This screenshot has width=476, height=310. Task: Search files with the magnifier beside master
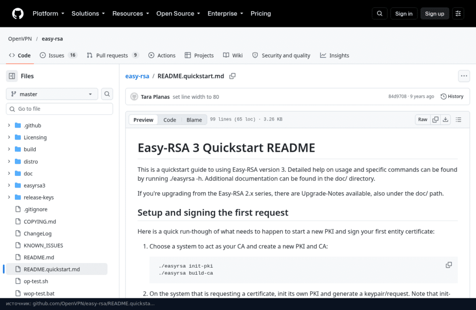coord(107,94)
